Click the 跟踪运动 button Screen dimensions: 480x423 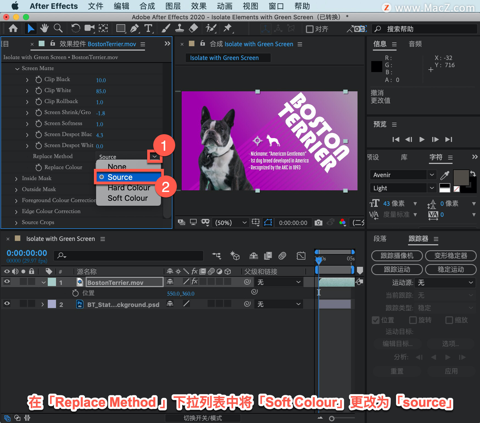click(x=397, y=270)
